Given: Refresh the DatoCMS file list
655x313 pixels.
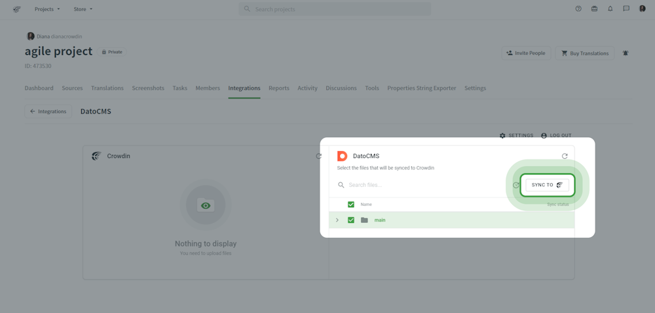Looking at the screenshot, I should pos(565,156).
